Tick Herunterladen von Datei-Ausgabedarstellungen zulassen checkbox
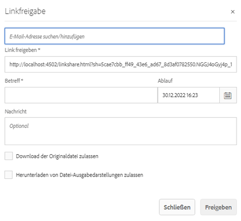Viewport: 241px width, 221px height. tap(9, 175)
